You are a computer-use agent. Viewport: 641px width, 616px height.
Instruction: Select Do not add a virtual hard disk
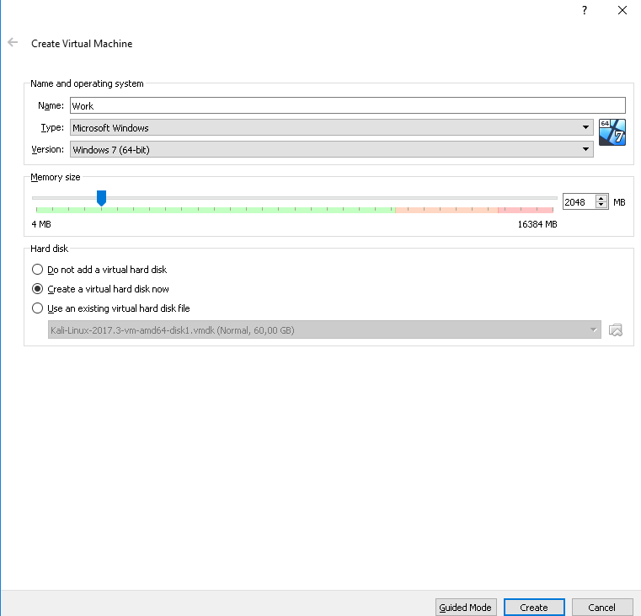coord(37,270)
